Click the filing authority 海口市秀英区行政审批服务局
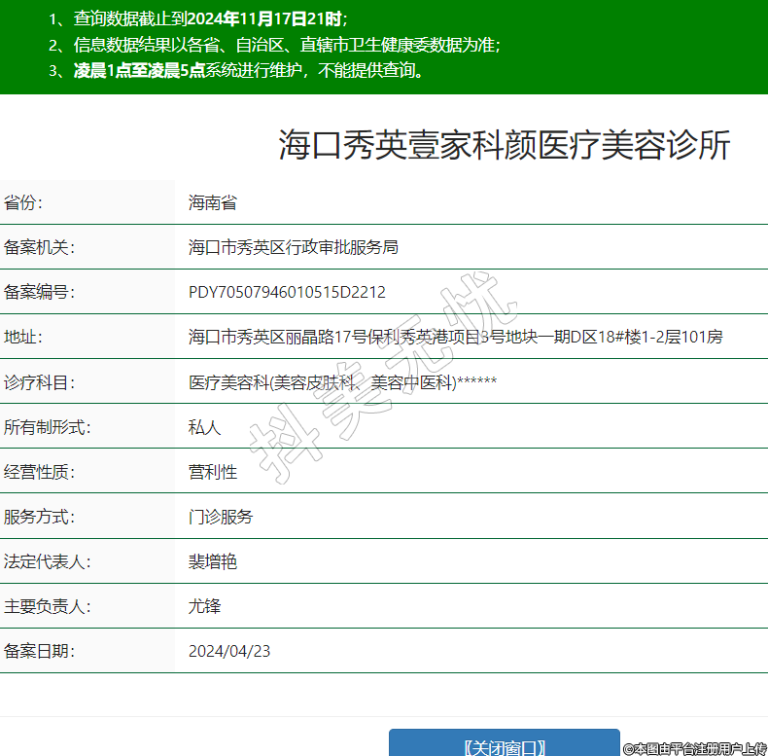 pos(293,247)
